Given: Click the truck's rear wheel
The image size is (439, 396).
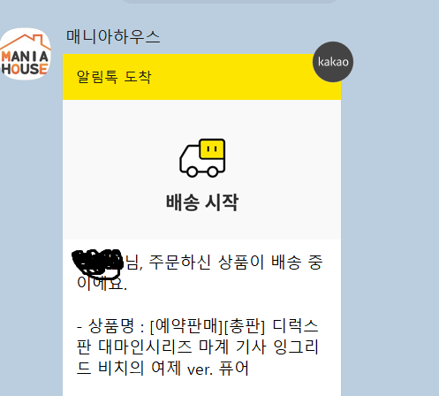Looking at the screenshot, I should (213, 171).
